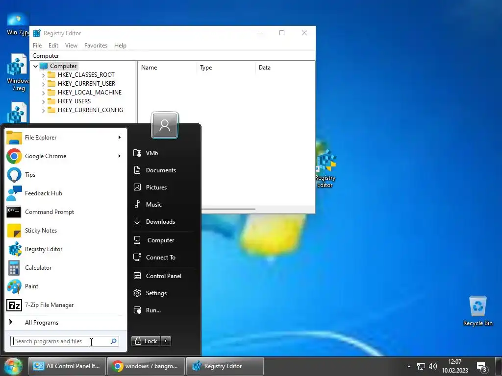Expand the power options arrow beside Lock
Screen dimensions: 502x376
[166, 341]
